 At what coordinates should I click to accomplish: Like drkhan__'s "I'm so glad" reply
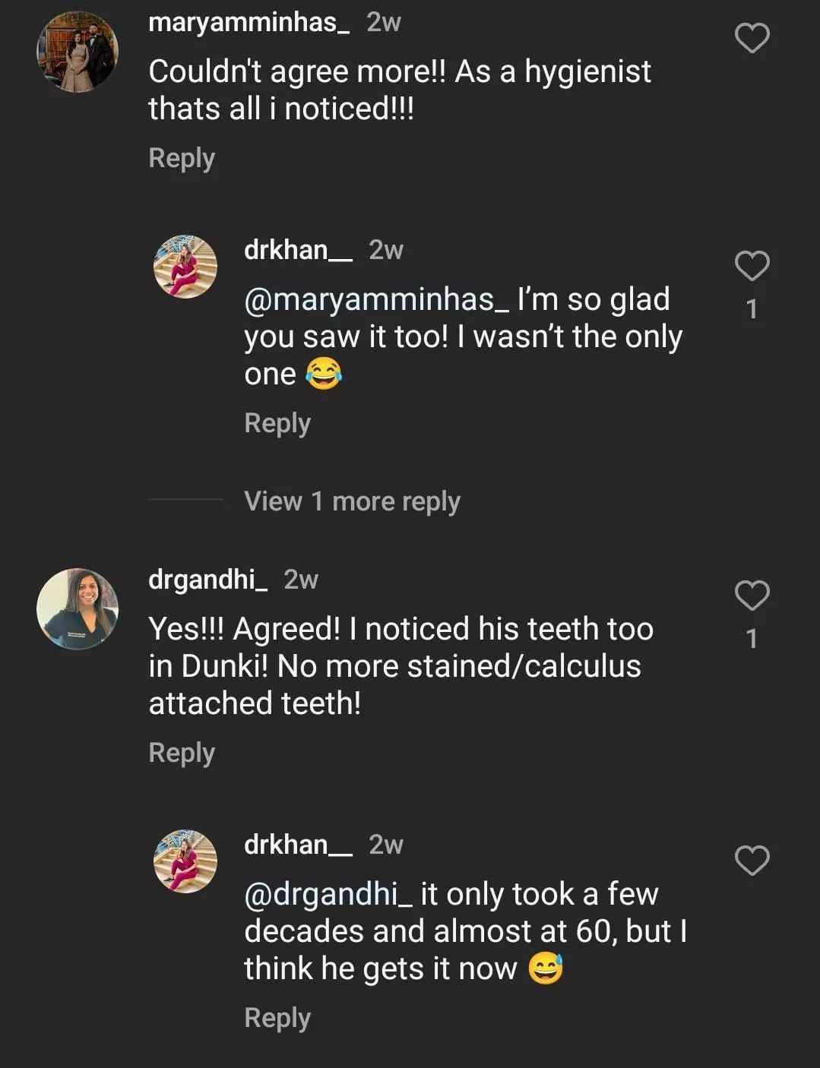pos(752,266)
